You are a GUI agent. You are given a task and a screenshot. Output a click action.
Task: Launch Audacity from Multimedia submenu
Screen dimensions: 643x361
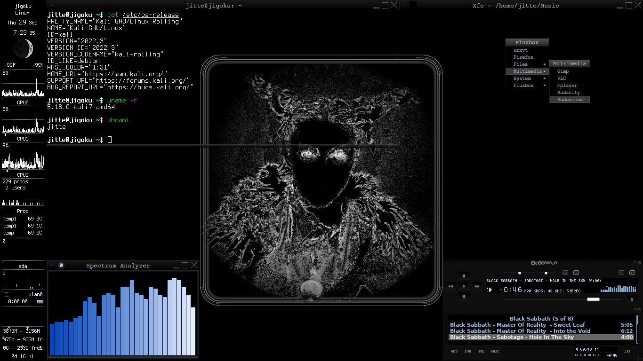click(x=569, y=92)
